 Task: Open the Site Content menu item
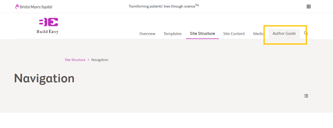click(234, 33)
